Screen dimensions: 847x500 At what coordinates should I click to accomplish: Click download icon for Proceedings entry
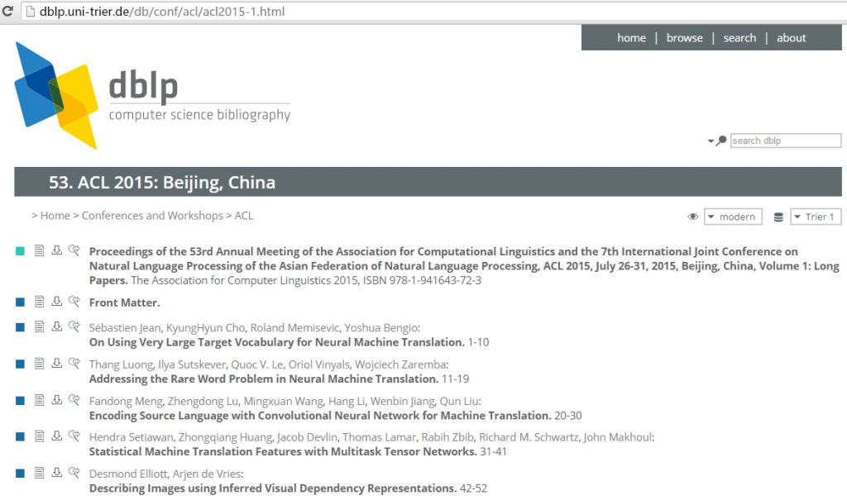[56, 250]
